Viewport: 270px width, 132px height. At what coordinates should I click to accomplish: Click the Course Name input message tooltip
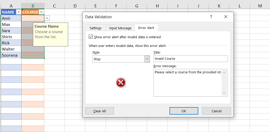coord(50,34)
